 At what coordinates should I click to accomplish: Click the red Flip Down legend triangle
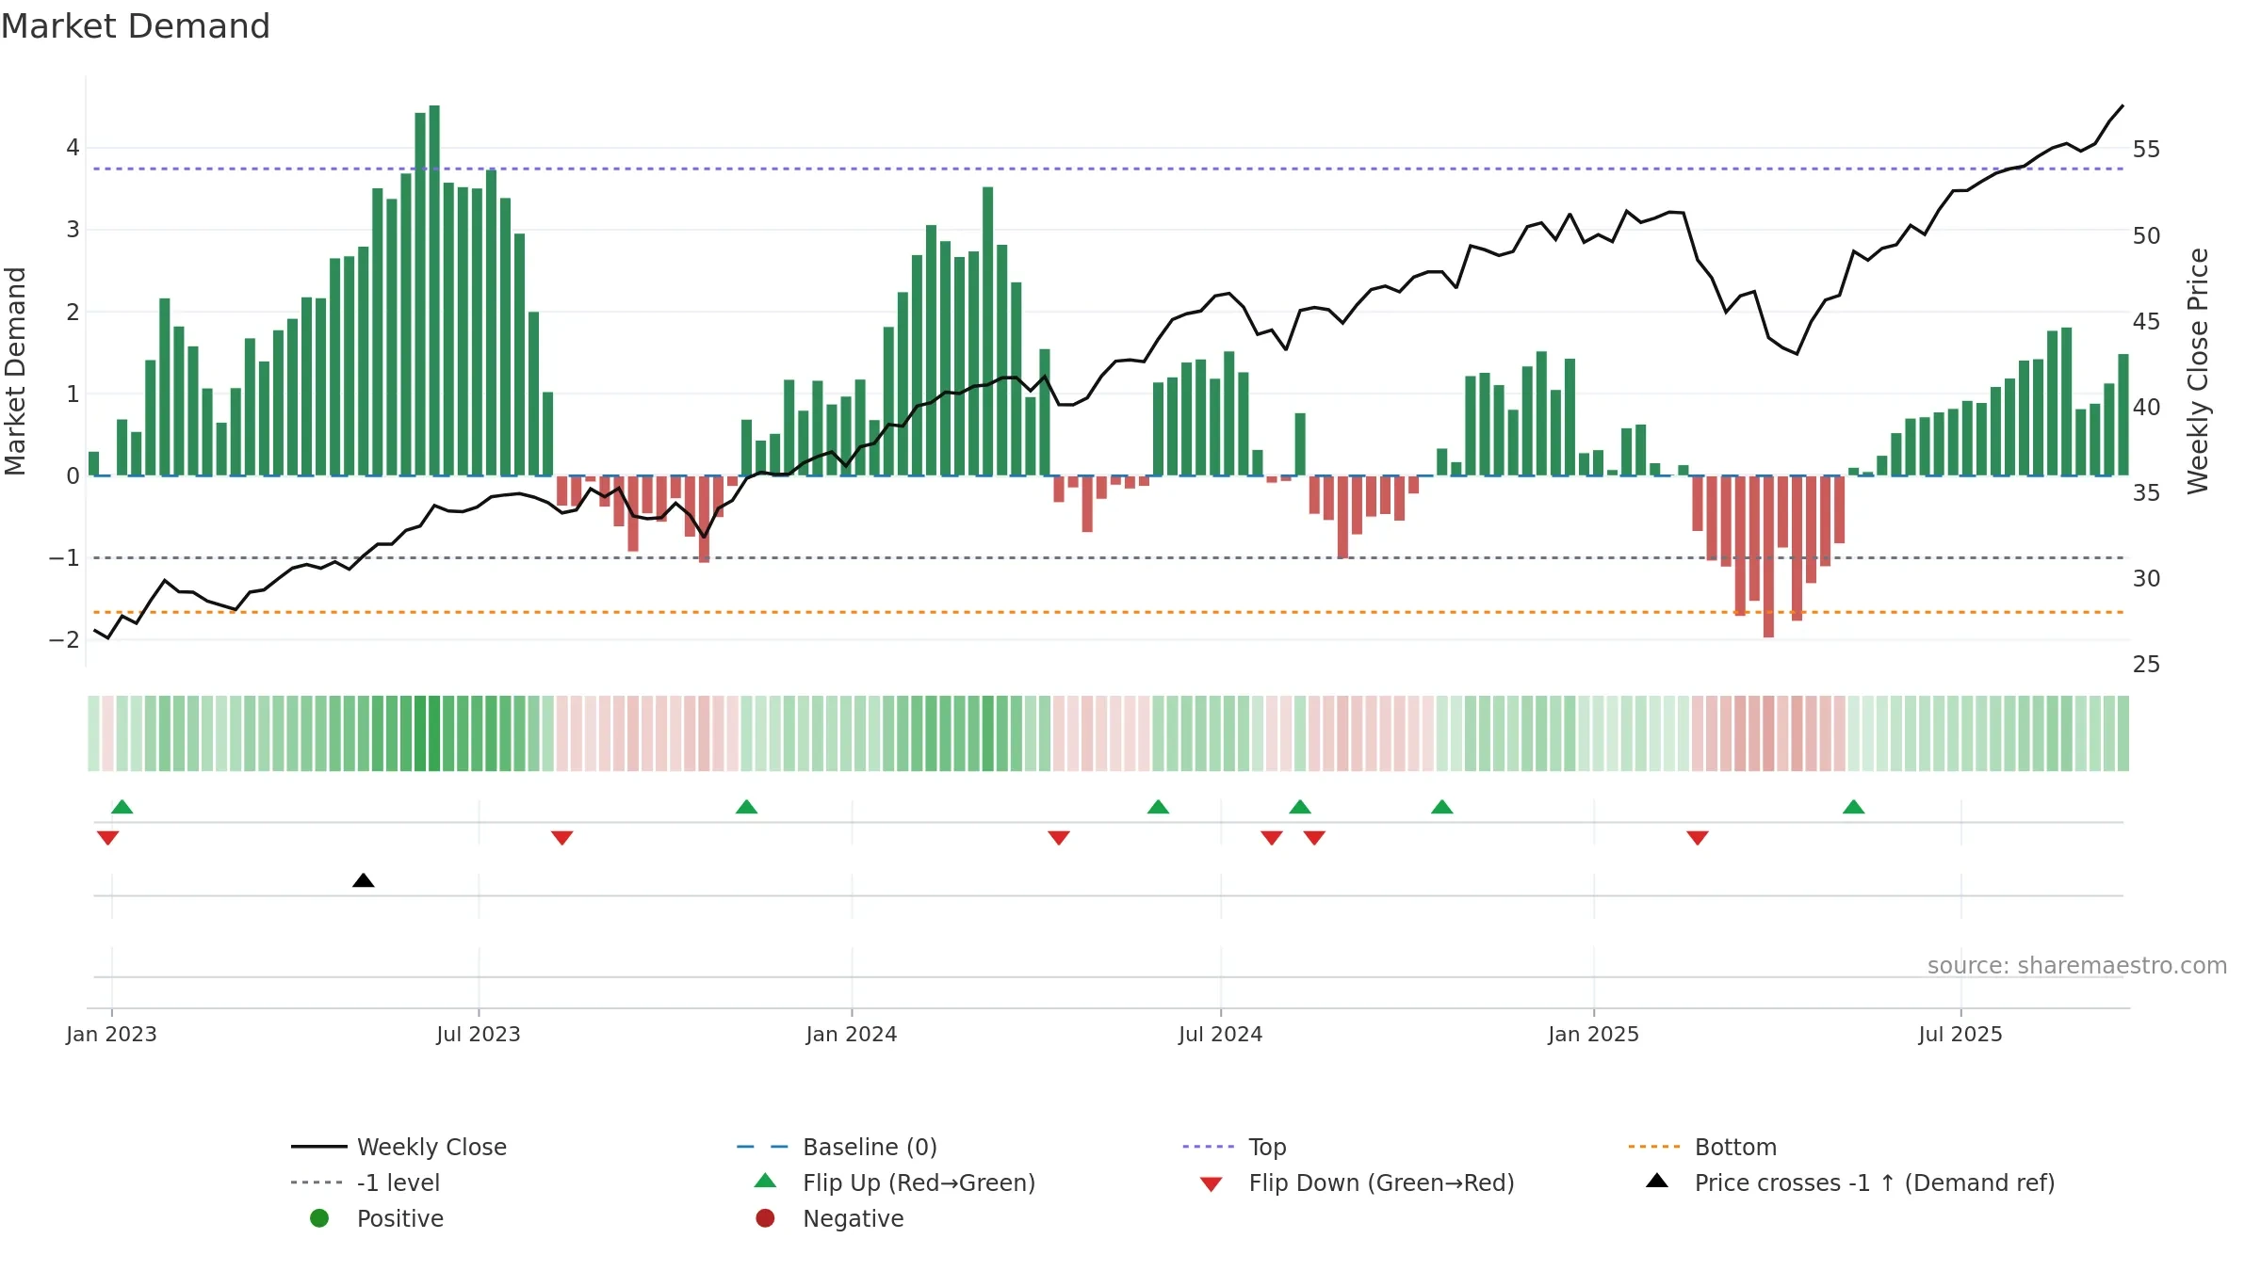1212,1184
